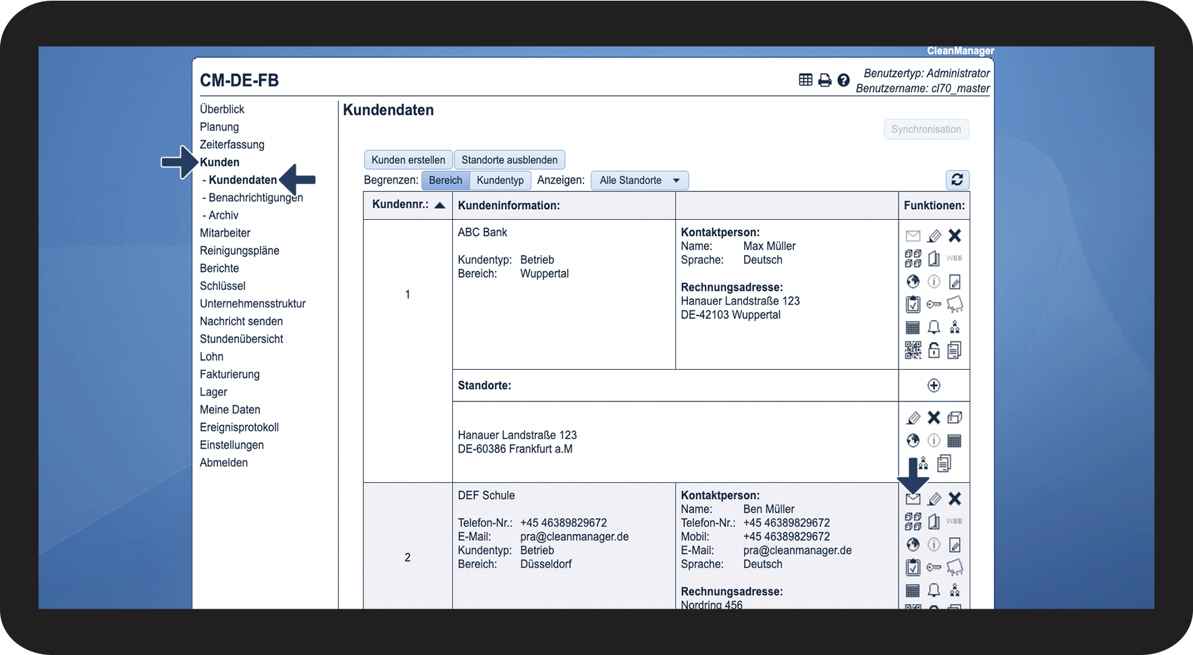Click the edit pencil icon for ABC Bank
This screenshot has width=1193, height=655.
934,235
